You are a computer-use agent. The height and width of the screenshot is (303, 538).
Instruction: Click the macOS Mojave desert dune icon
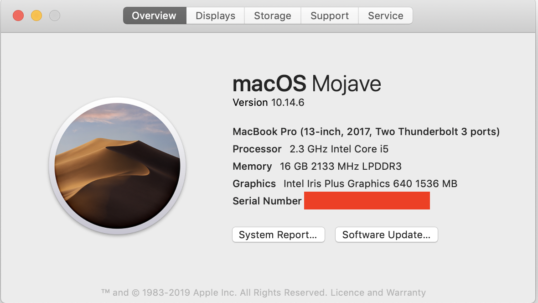pos(117,166)
